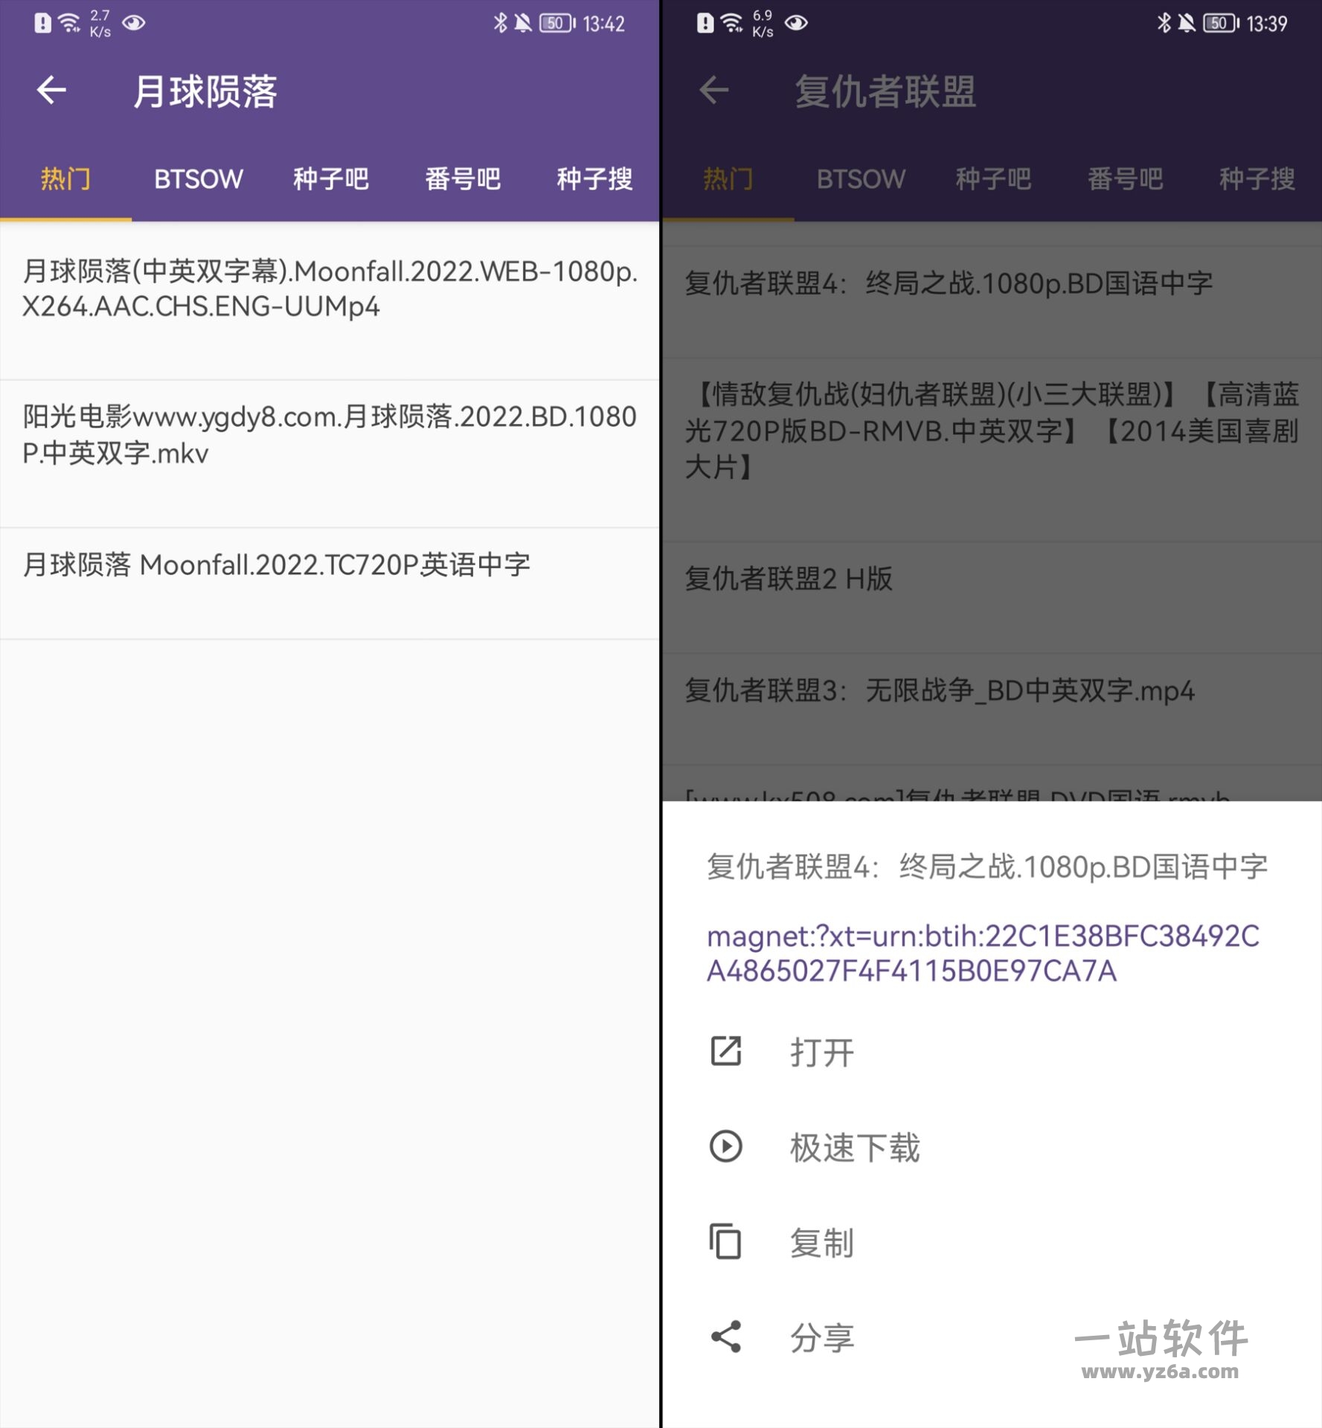
Task: Open result 阳光电影www.ygdy8.com 月球陨落 mkv
Action: (x=330, y=454)
